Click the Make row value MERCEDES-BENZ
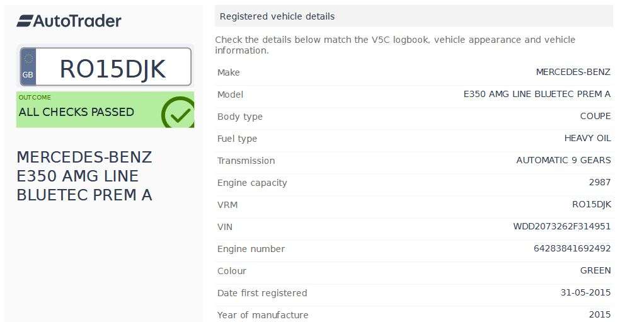The width and height of the screenshot is (620, 322). (x=573, y=72)
